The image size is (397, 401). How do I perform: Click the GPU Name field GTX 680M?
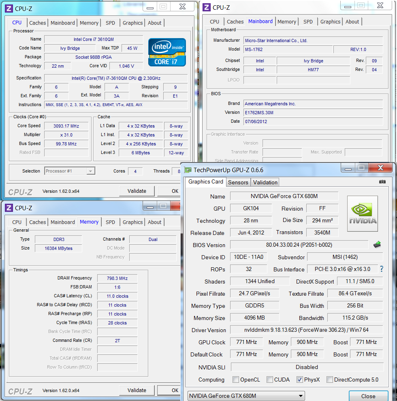284,196
